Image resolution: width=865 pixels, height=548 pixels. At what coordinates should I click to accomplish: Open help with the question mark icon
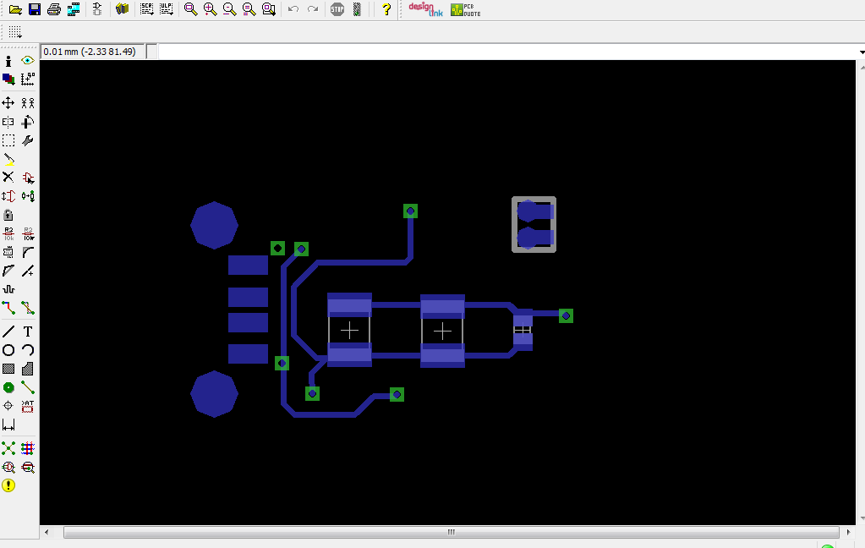pos(386,9)
